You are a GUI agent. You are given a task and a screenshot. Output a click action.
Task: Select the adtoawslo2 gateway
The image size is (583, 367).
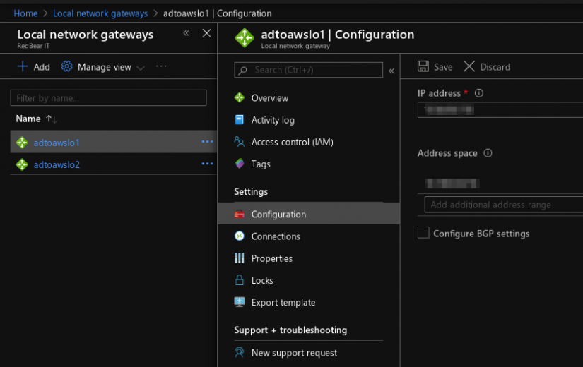[57, 164]
